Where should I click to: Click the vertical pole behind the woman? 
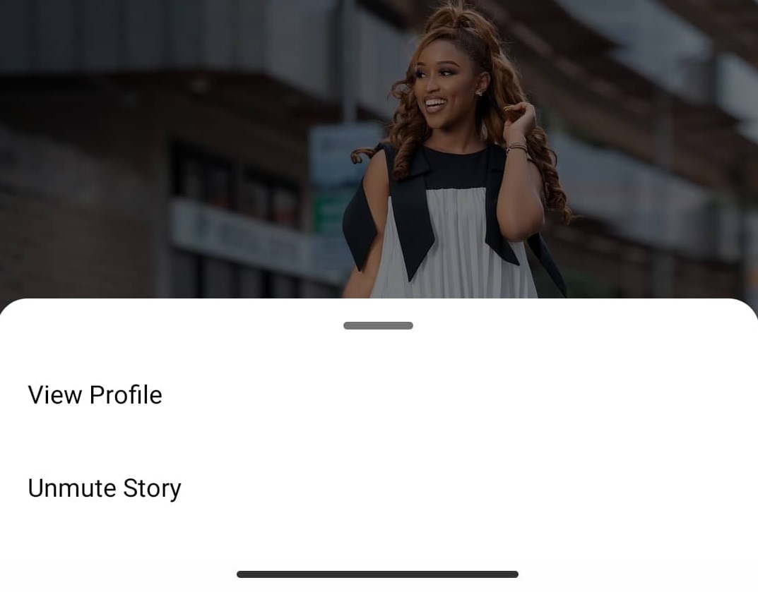(349, 63)
